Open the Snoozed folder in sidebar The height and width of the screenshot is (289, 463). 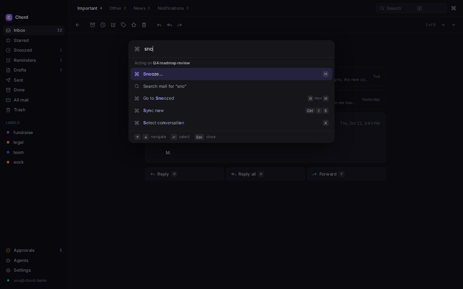click(x=34, y=50)
